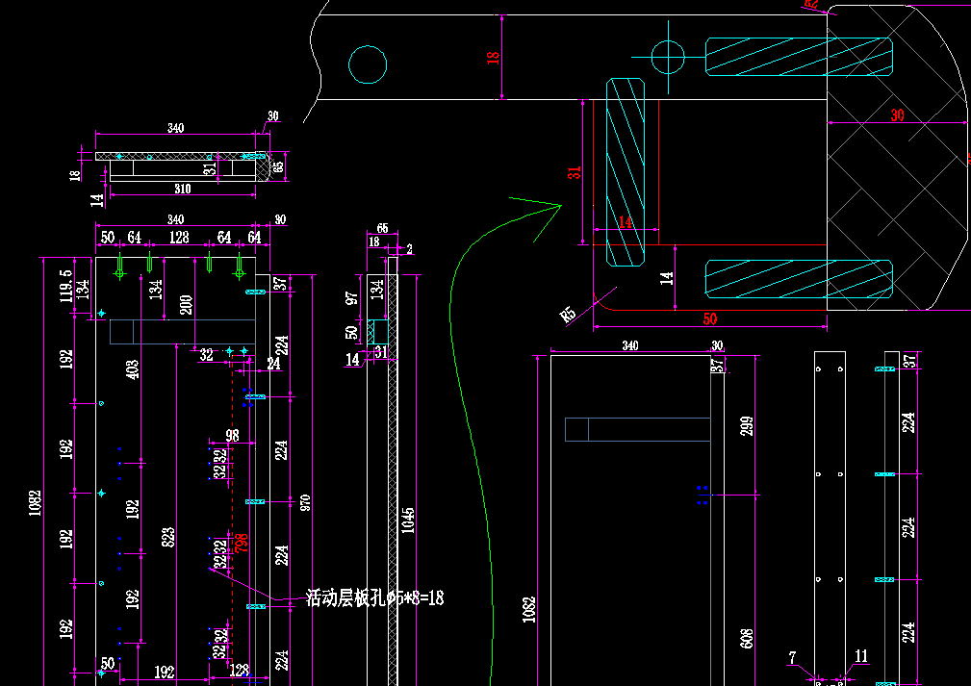The image size is (971, 686).
Task: Click the 970 vertical dimension text
Action: point(305,502)
